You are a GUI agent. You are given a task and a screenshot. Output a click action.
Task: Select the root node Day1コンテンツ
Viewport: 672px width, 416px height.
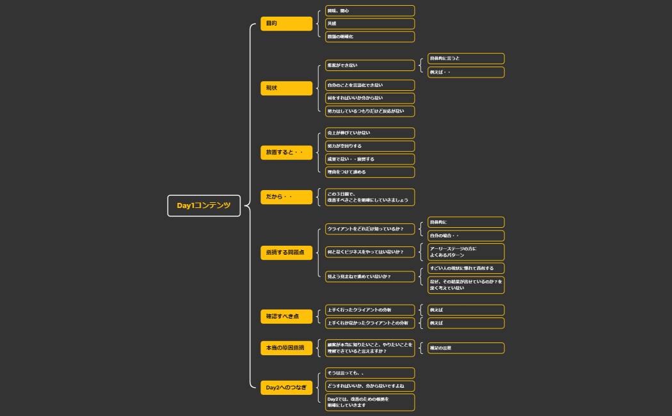click(204, 205)
